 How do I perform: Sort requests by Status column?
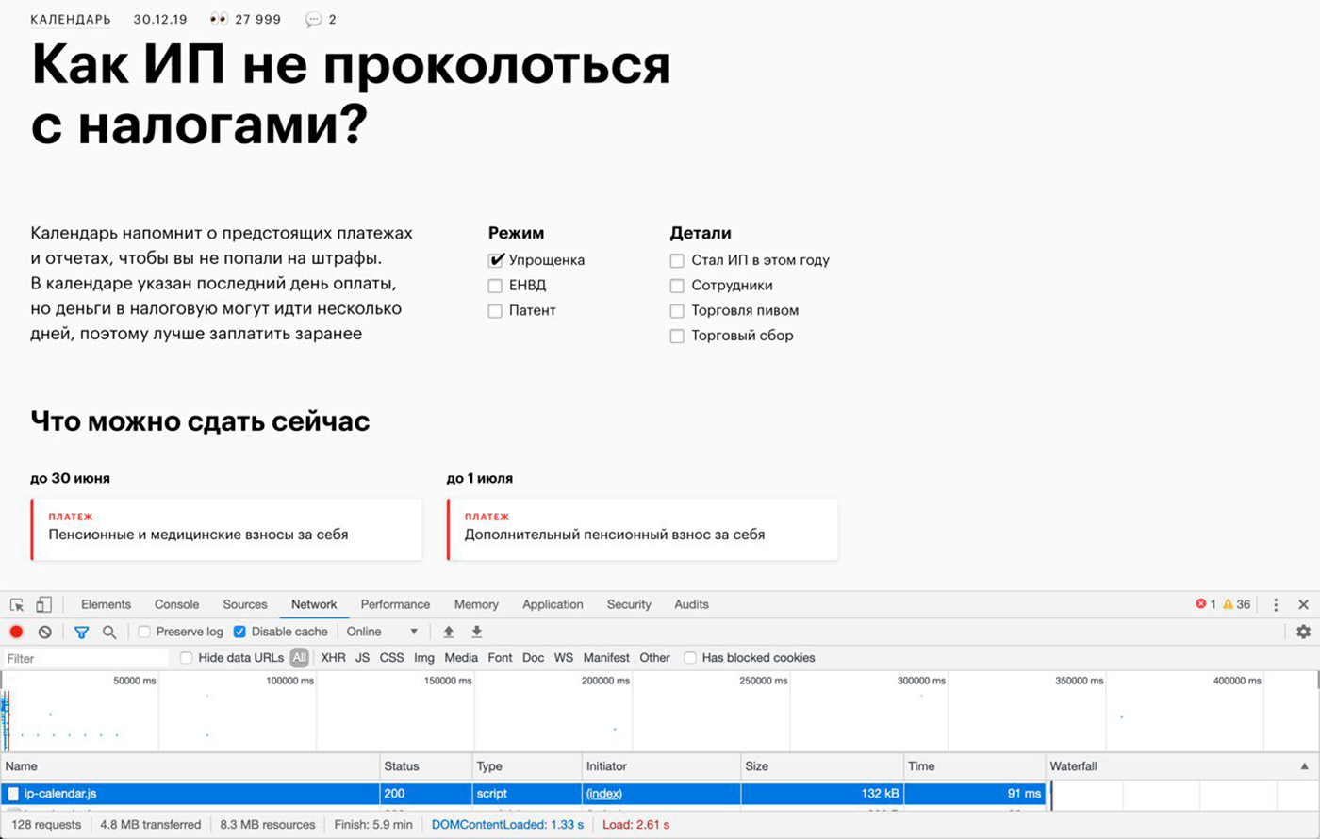(426, 766)
